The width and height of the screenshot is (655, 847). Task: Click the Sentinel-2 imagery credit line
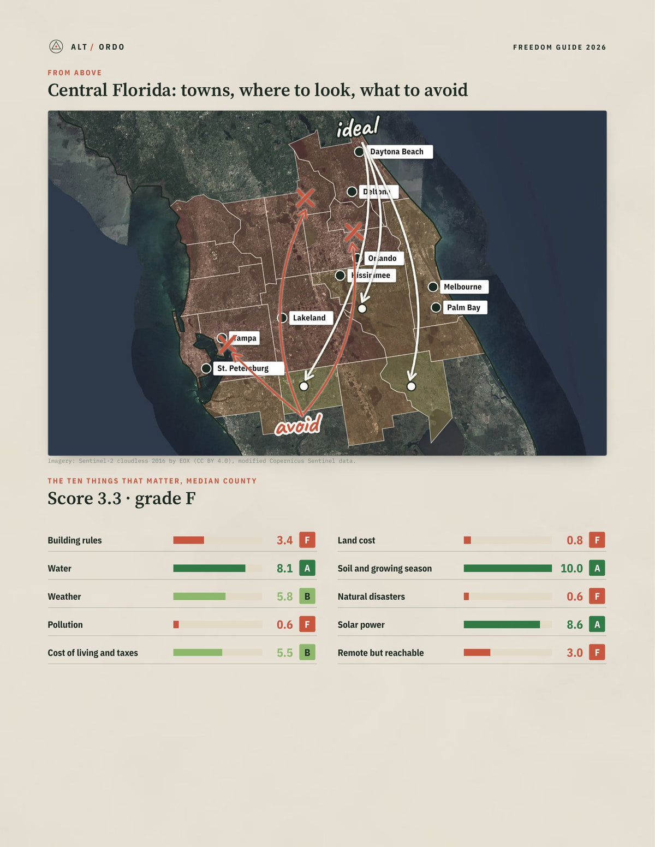(201, 461)
